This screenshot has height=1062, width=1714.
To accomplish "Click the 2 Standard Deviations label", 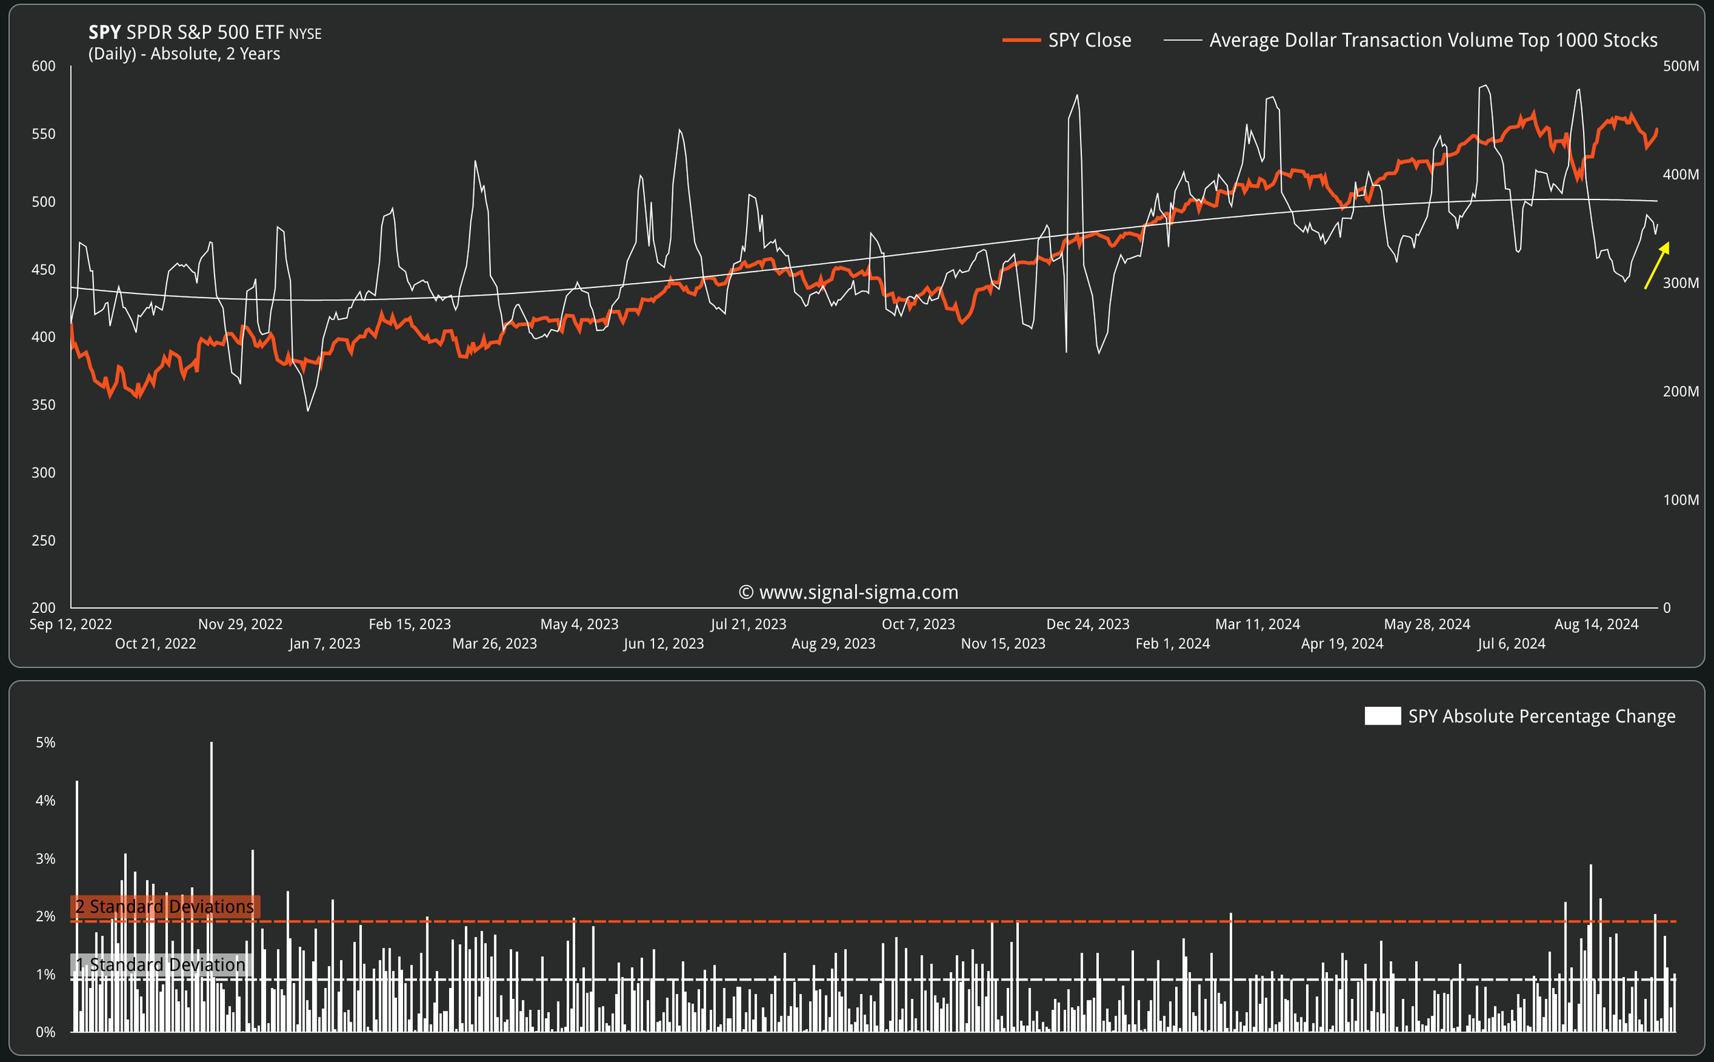I will (165, 906).
